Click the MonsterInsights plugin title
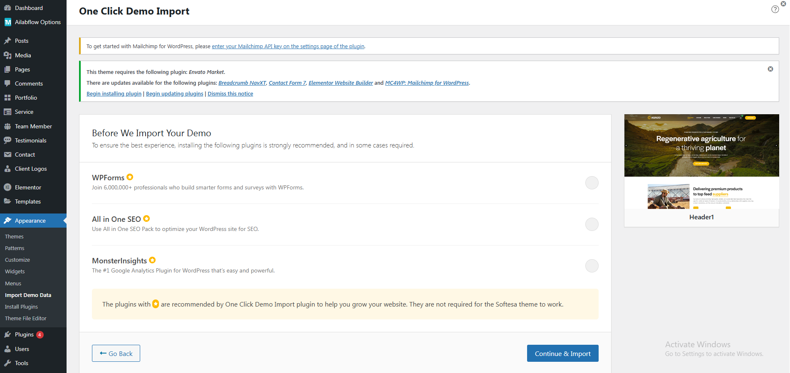 (x=119, y=261)
